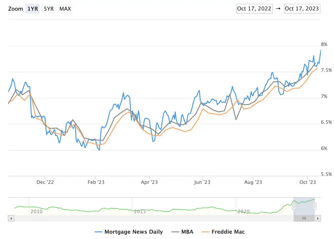The image size is (334, 239).
Task: Edit the Oct 17, 2022 start date
Action: (x=254, y=9)
